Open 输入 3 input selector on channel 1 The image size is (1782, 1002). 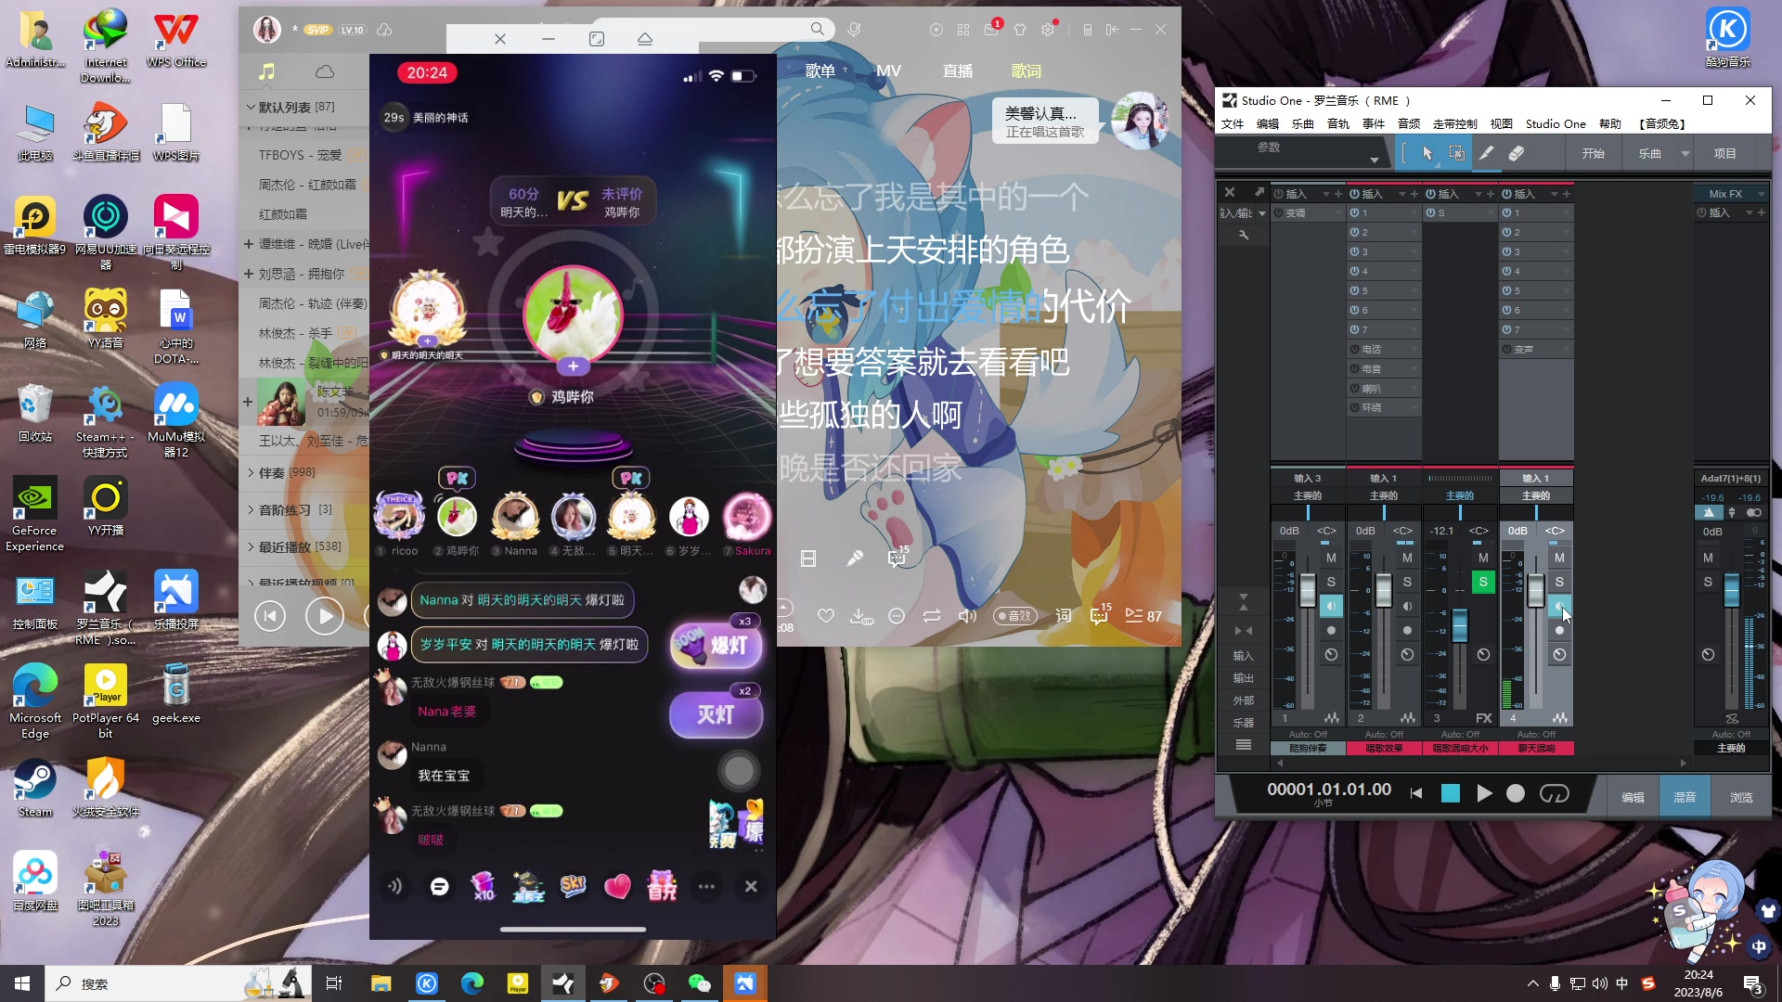pyautogui.click(x=1308, y=478)
